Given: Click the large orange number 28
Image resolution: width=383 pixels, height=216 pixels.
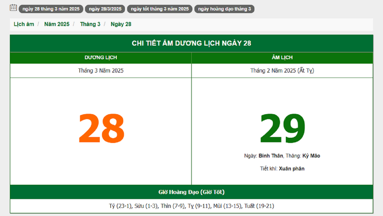Looking at the screenshot, I should click(x=101, y=128).
